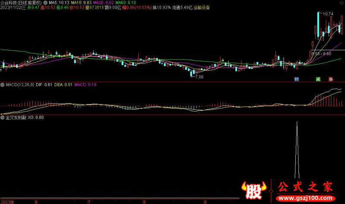Click the month 9 timeline marker
This screenshot has height=204, width=345.
tap(205, 202)
